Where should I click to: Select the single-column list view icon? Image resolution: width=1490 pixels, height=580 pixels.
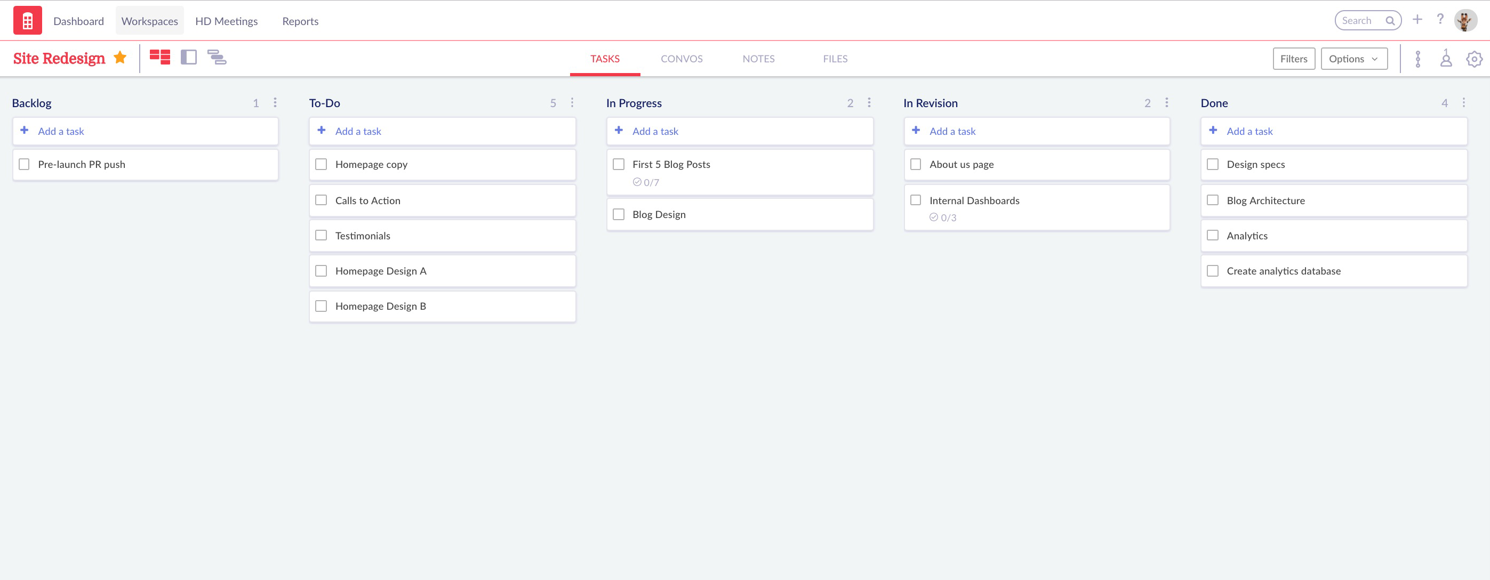(x=189, y=58)
